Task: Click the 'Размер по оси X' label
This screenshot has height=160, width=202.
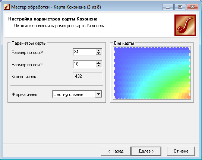Action: [28, 52]
